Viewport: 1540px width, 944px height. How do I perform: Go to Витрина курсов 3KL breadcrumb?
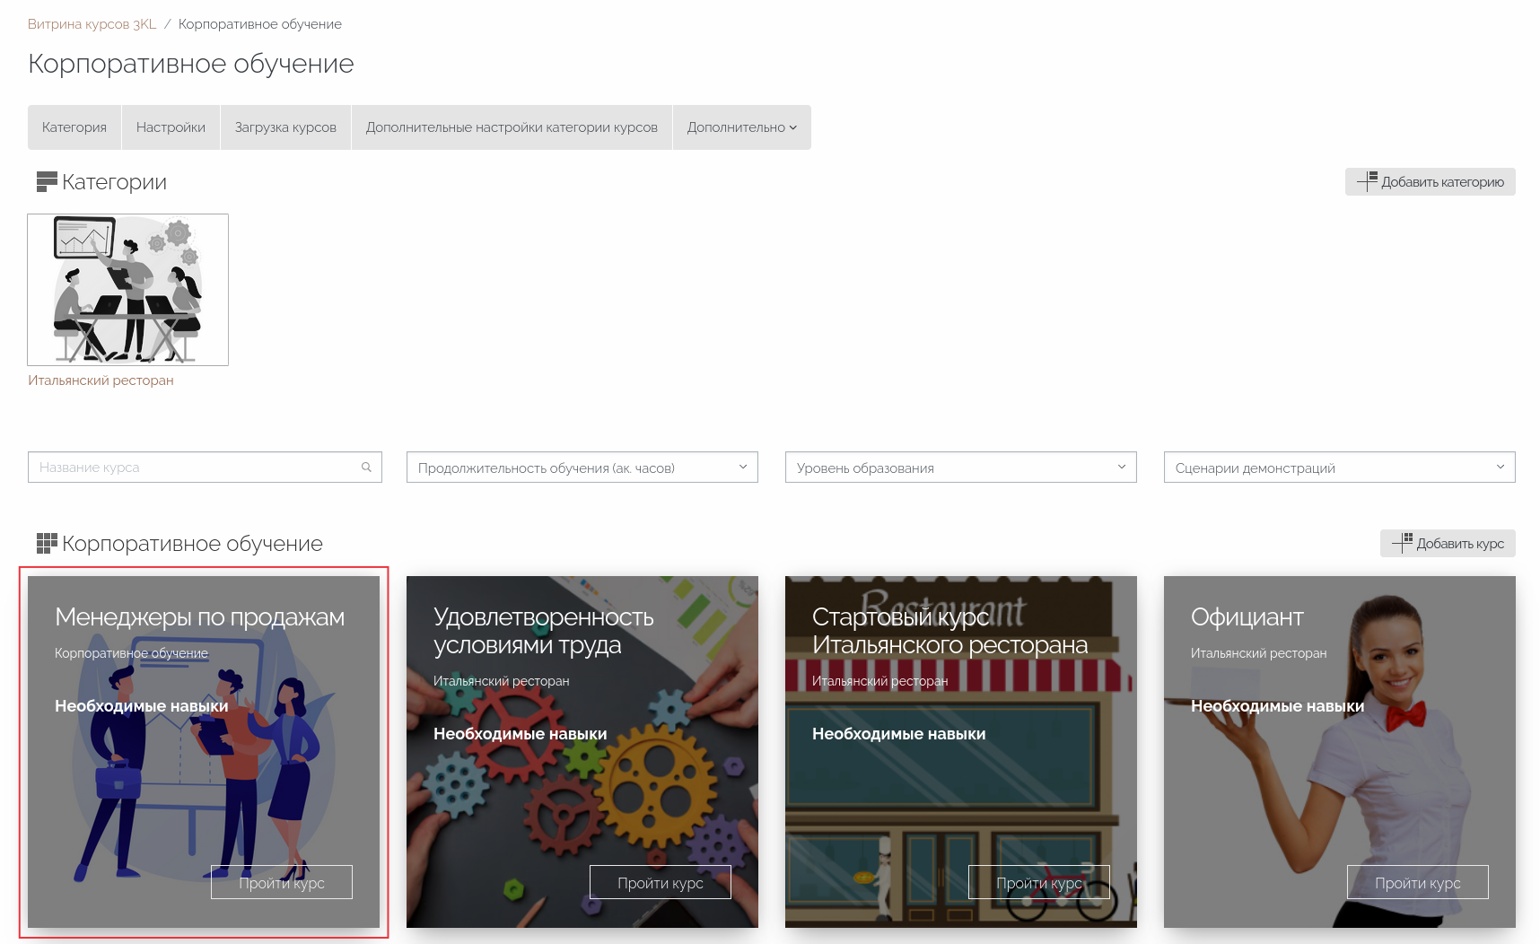(x=92, y=24)
